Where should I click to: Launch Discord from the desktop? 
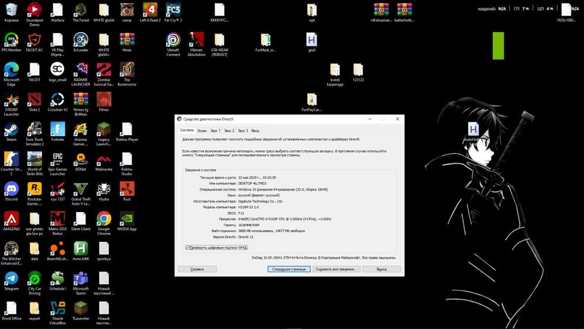11,189
